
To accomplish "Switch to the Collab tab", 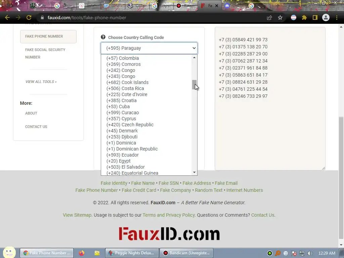I will click(137, 6).
